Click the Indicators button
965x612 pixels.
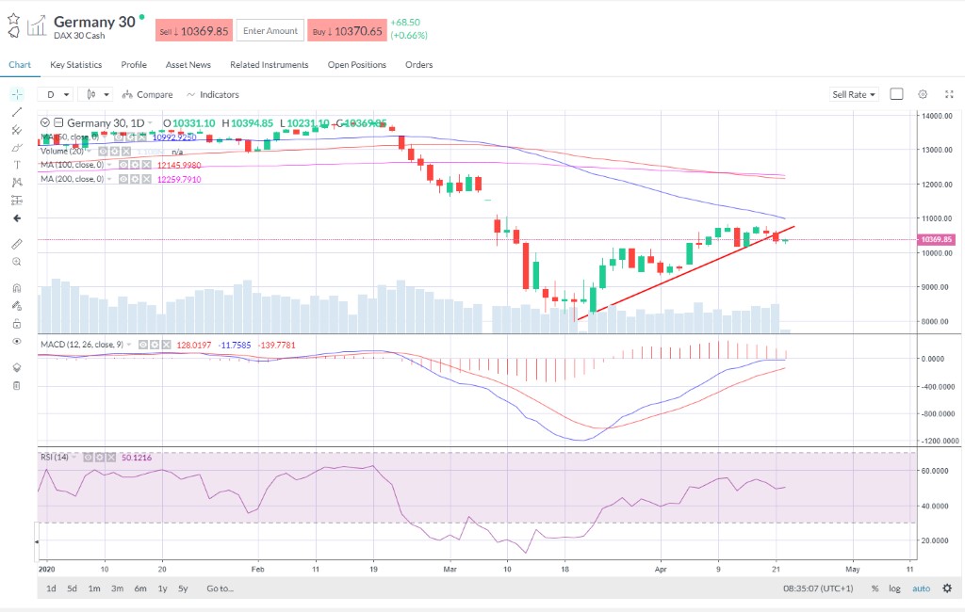pyautogui.click(x=213, y=94)
